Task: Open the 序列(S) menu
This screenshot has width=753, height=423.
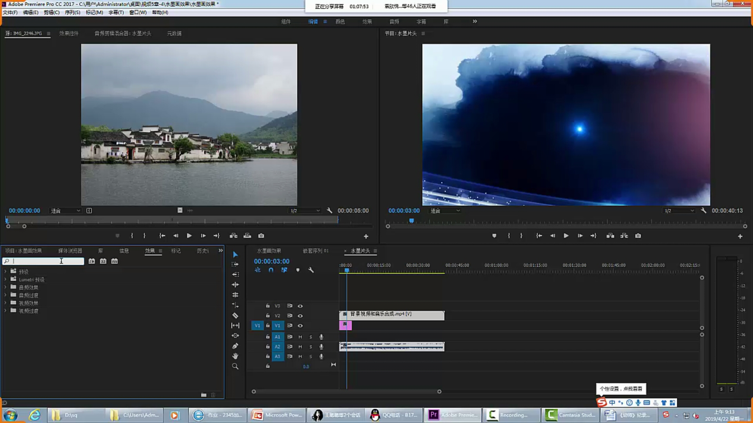Action: 72,13
